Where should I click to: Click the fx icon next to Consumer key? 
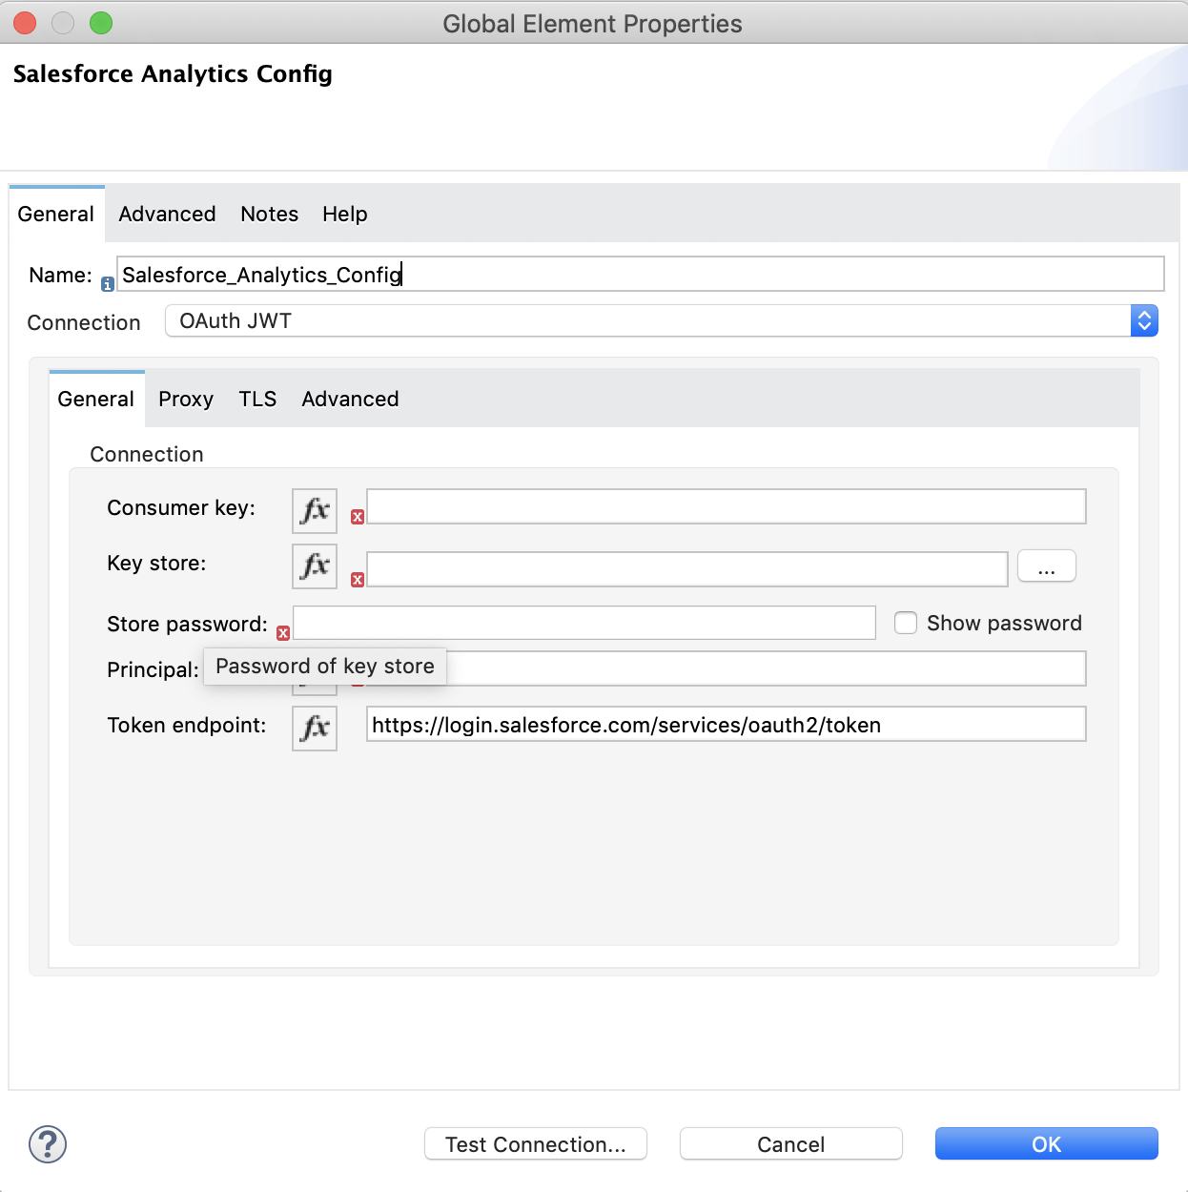click(314, 510)
